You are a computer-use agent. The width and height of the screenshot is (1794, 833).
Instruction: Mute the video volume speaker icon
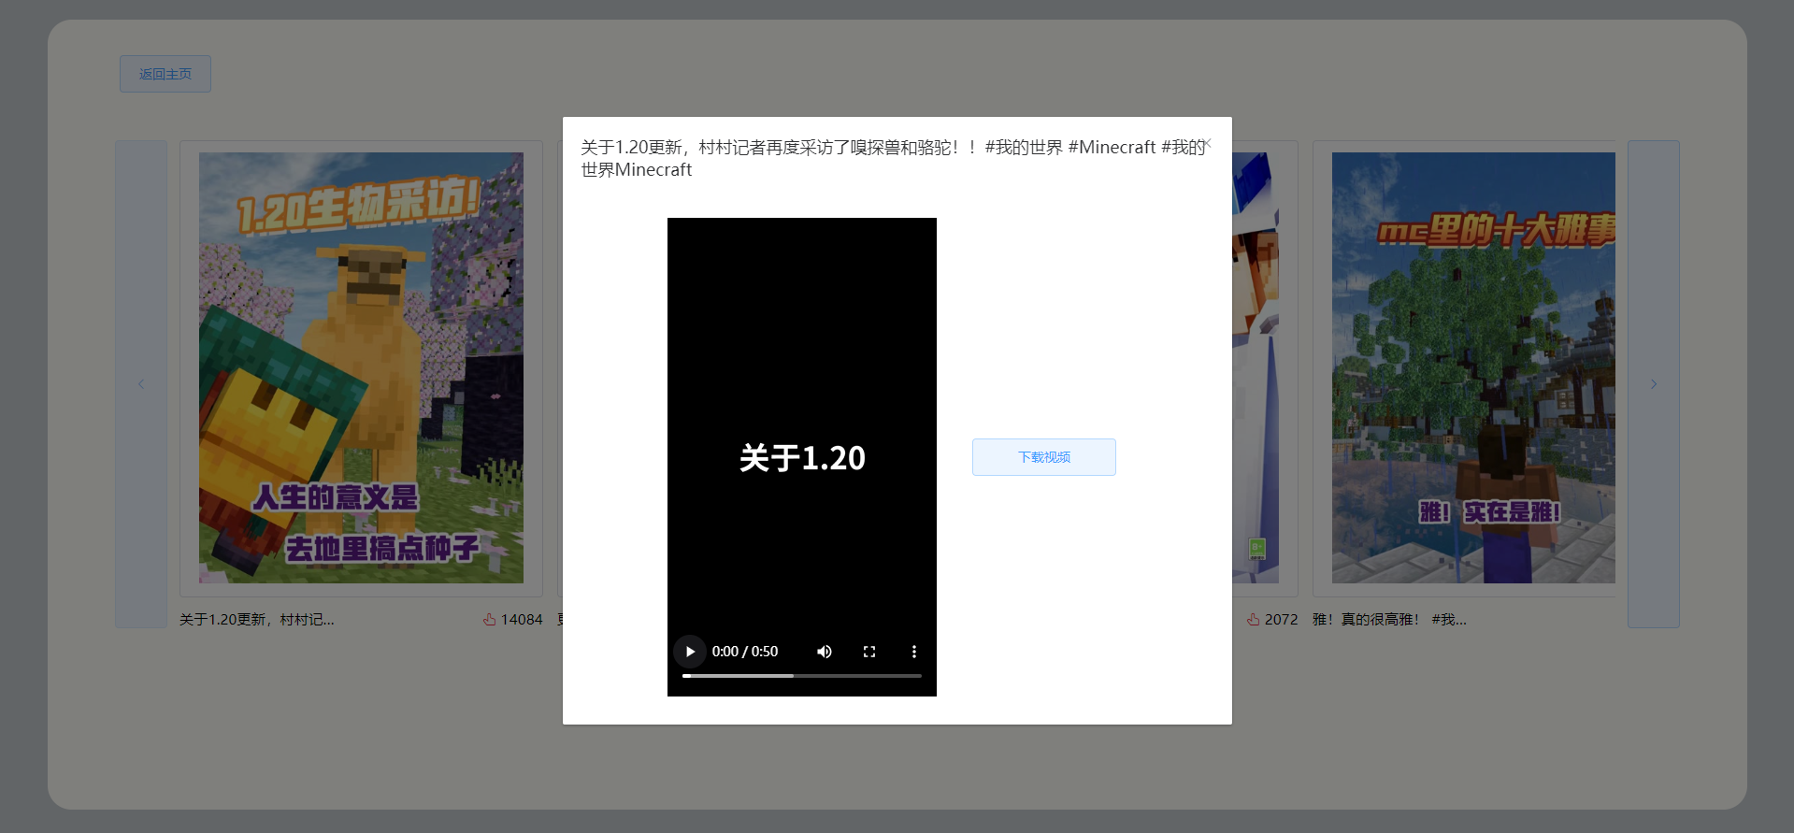[x=825, y=652]
